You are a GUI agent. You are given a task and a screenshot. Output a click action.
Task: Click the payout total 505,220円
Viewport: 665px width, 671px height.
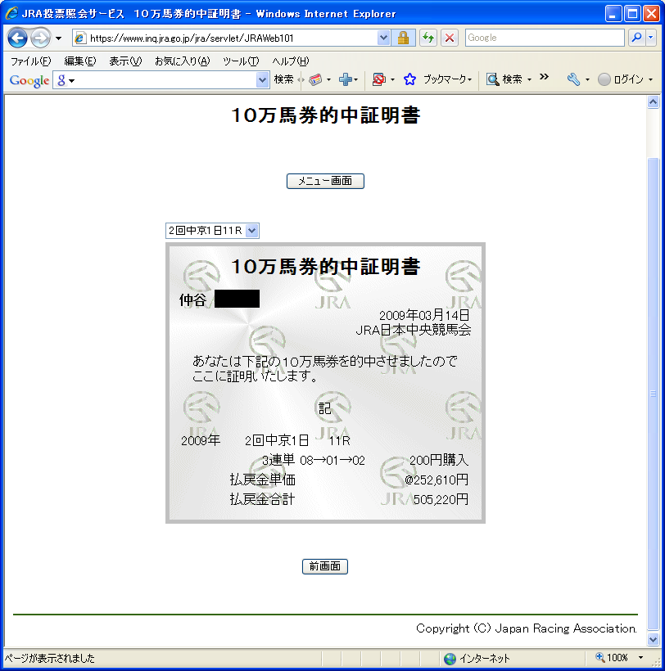point(441,499)
